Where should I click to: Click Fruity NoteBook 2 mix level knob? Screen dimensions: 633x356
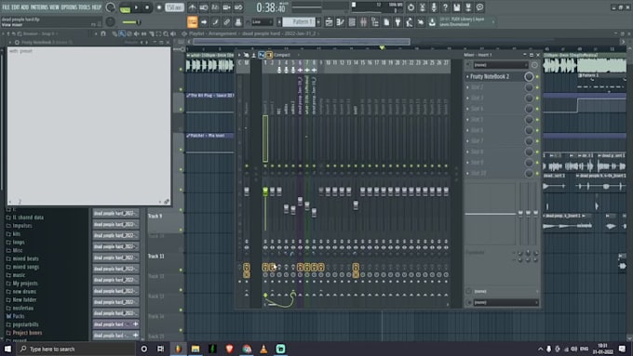point(529,76)
